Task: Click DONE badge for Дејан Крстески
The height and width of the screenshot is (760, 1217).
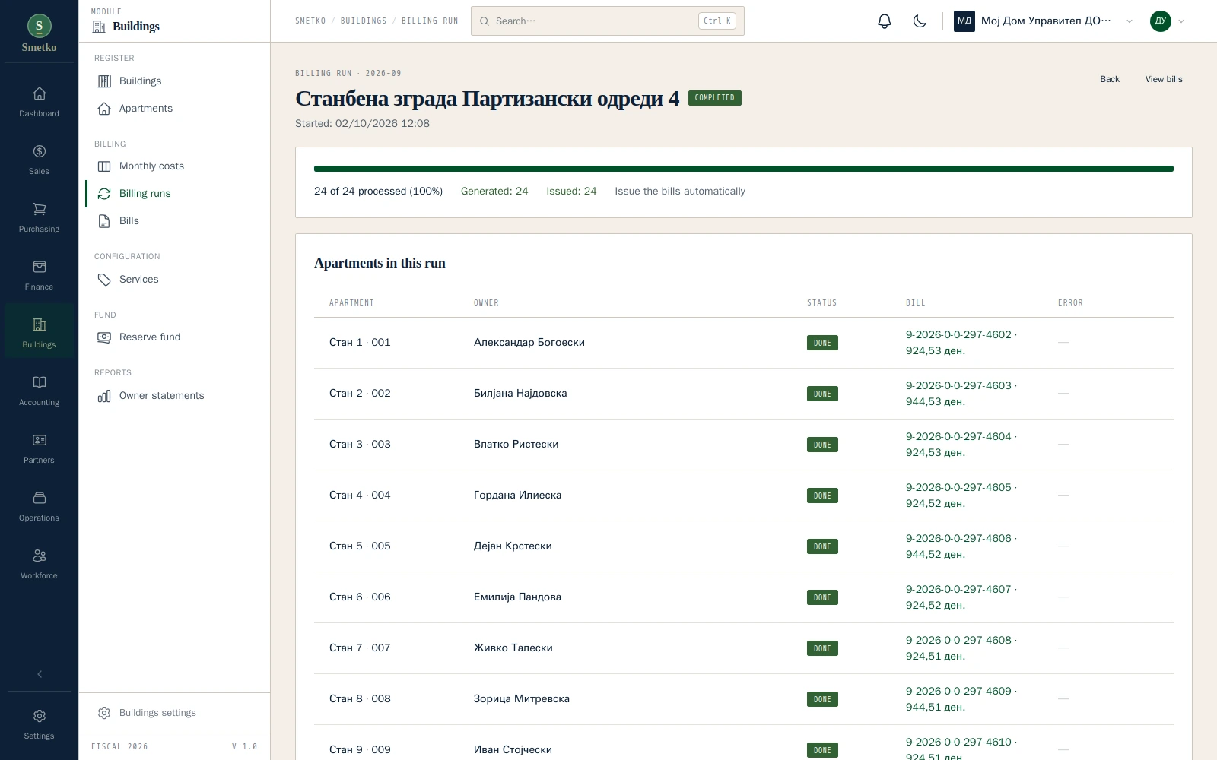Action: 822,546
